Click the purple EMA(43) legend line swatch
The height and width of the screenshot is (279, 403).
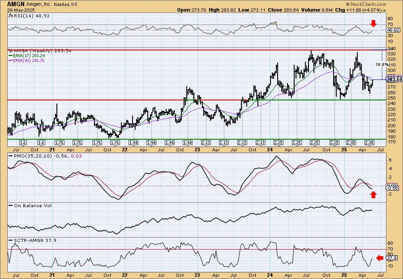point(10,61)
